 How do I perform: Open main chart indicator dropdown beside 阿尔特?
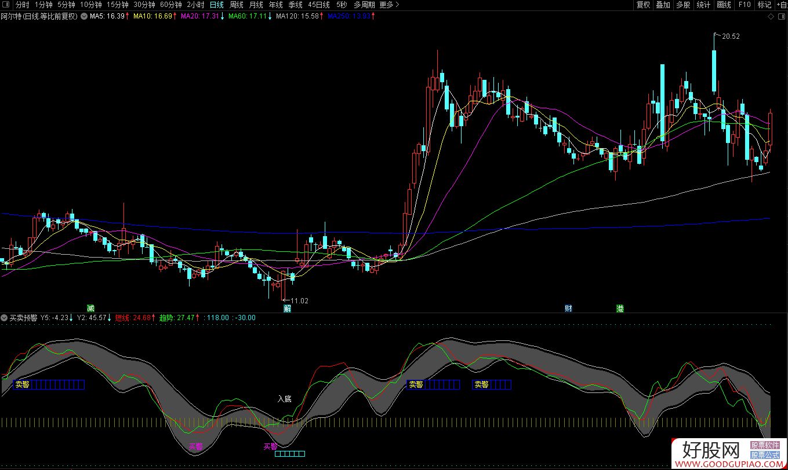[x=84, y=17]
